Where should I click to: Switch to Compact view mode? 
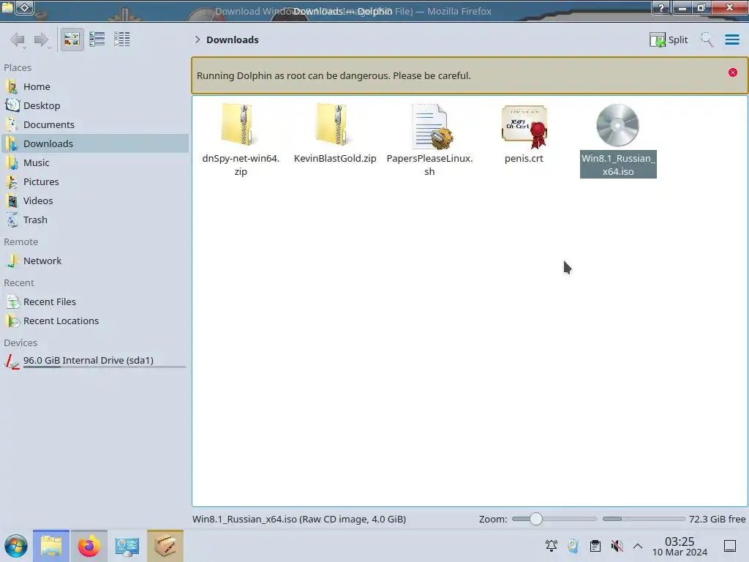pos(97,40)
